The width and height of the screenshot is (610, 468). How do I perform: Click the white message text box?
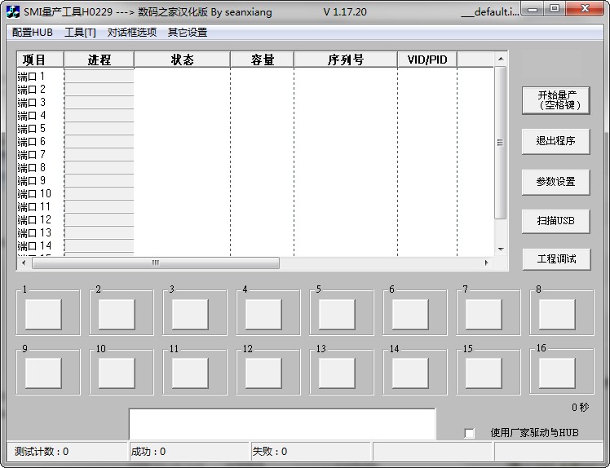(282, 425)
